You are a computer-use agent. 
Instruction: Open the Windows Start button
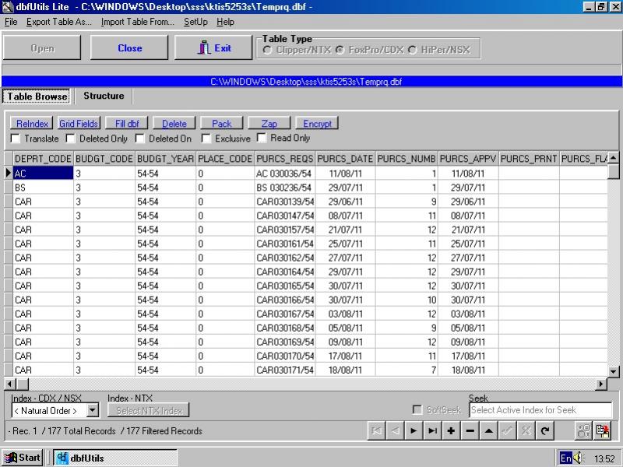click(x=23, y=458)
